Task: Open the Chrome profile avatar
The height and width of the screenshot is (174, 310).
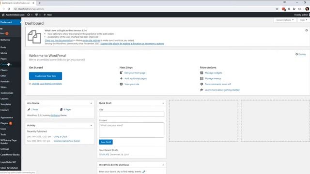Action: pyautogui.click(x=307, y=9)
